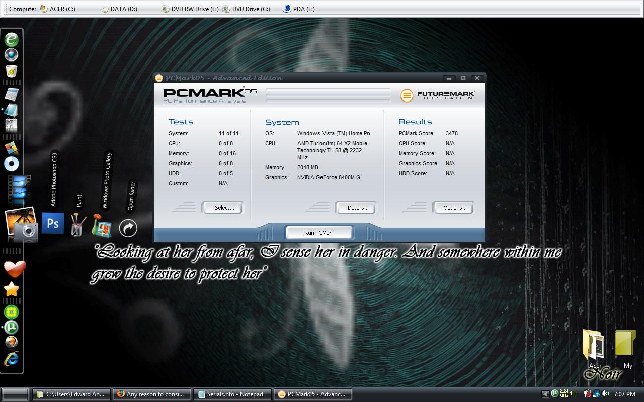644x402 pixels.
Task: Launch Firefox from the dock
Action: tap(11, 342)
